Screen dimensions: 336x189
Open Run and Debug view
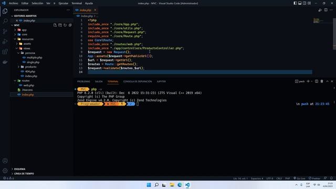pos(5,41)
